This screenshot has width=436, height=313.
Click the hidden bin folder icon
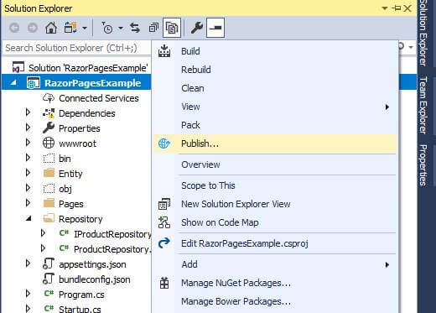(49, 159)
